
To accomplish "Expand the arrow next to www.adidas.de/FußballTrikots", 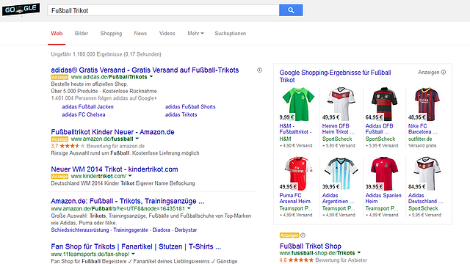I will coord(151,77).
